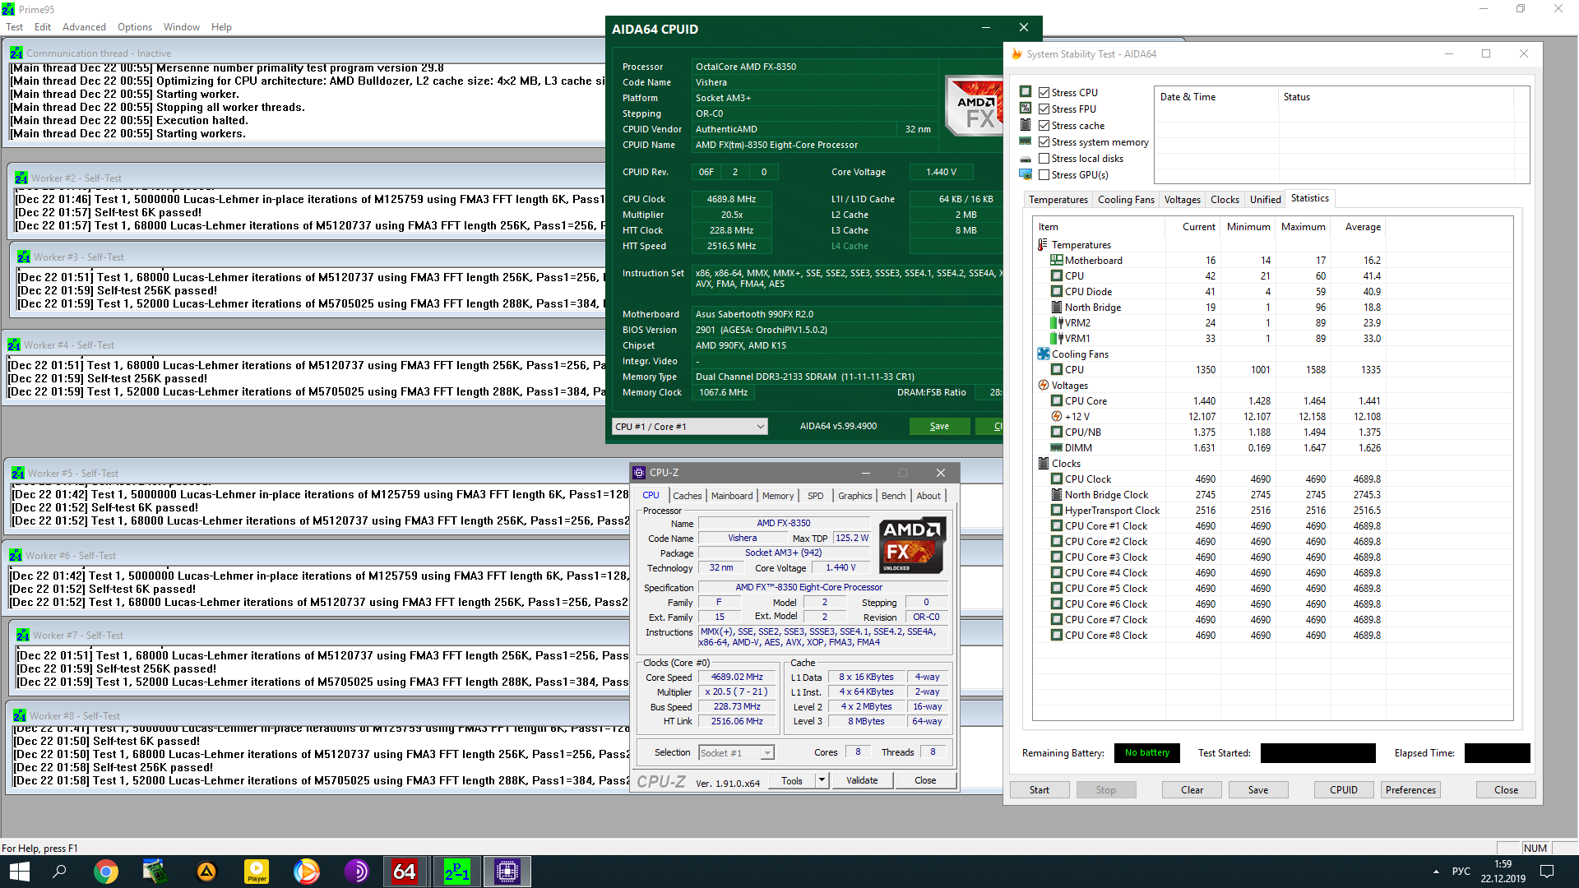The width and height of the screenshot is (1579, 888).
Task: Open the AIMP player taskbar icon
Action: point(206,872)
